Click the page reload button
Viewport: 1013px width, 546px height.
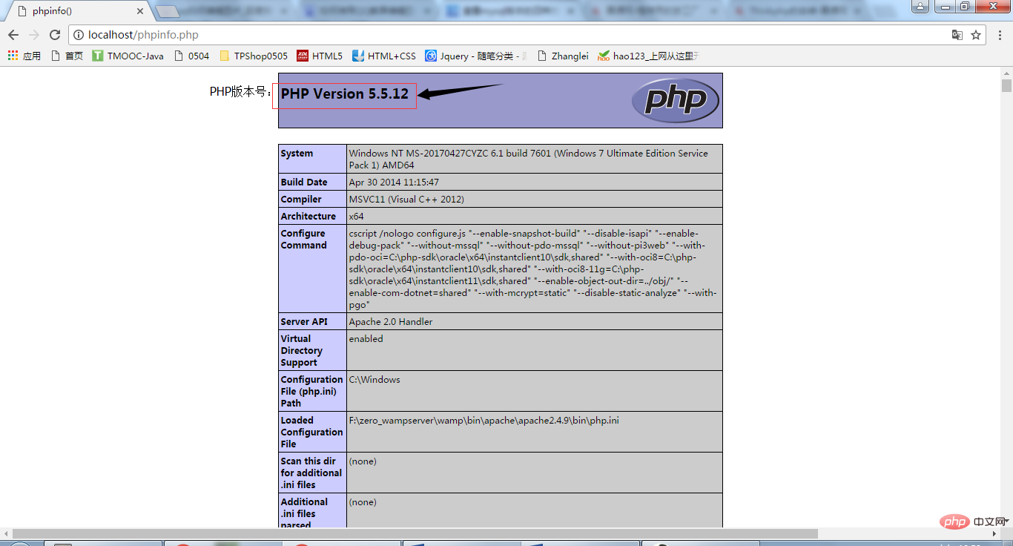pyautogui.click(x=56, y=34)
